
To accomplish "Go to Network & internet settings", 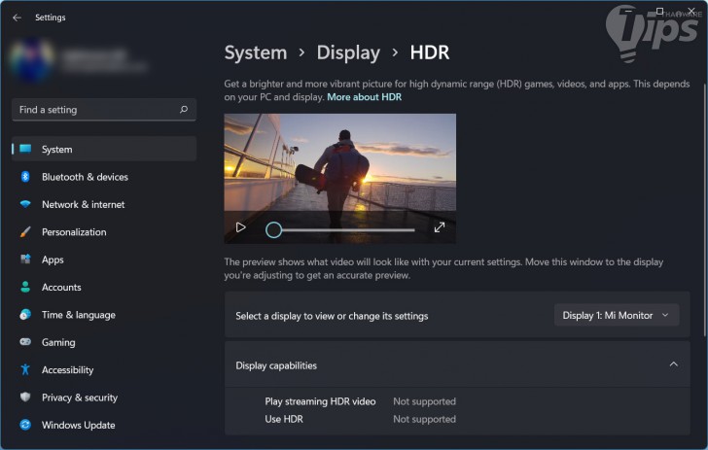I will point(104,204).
